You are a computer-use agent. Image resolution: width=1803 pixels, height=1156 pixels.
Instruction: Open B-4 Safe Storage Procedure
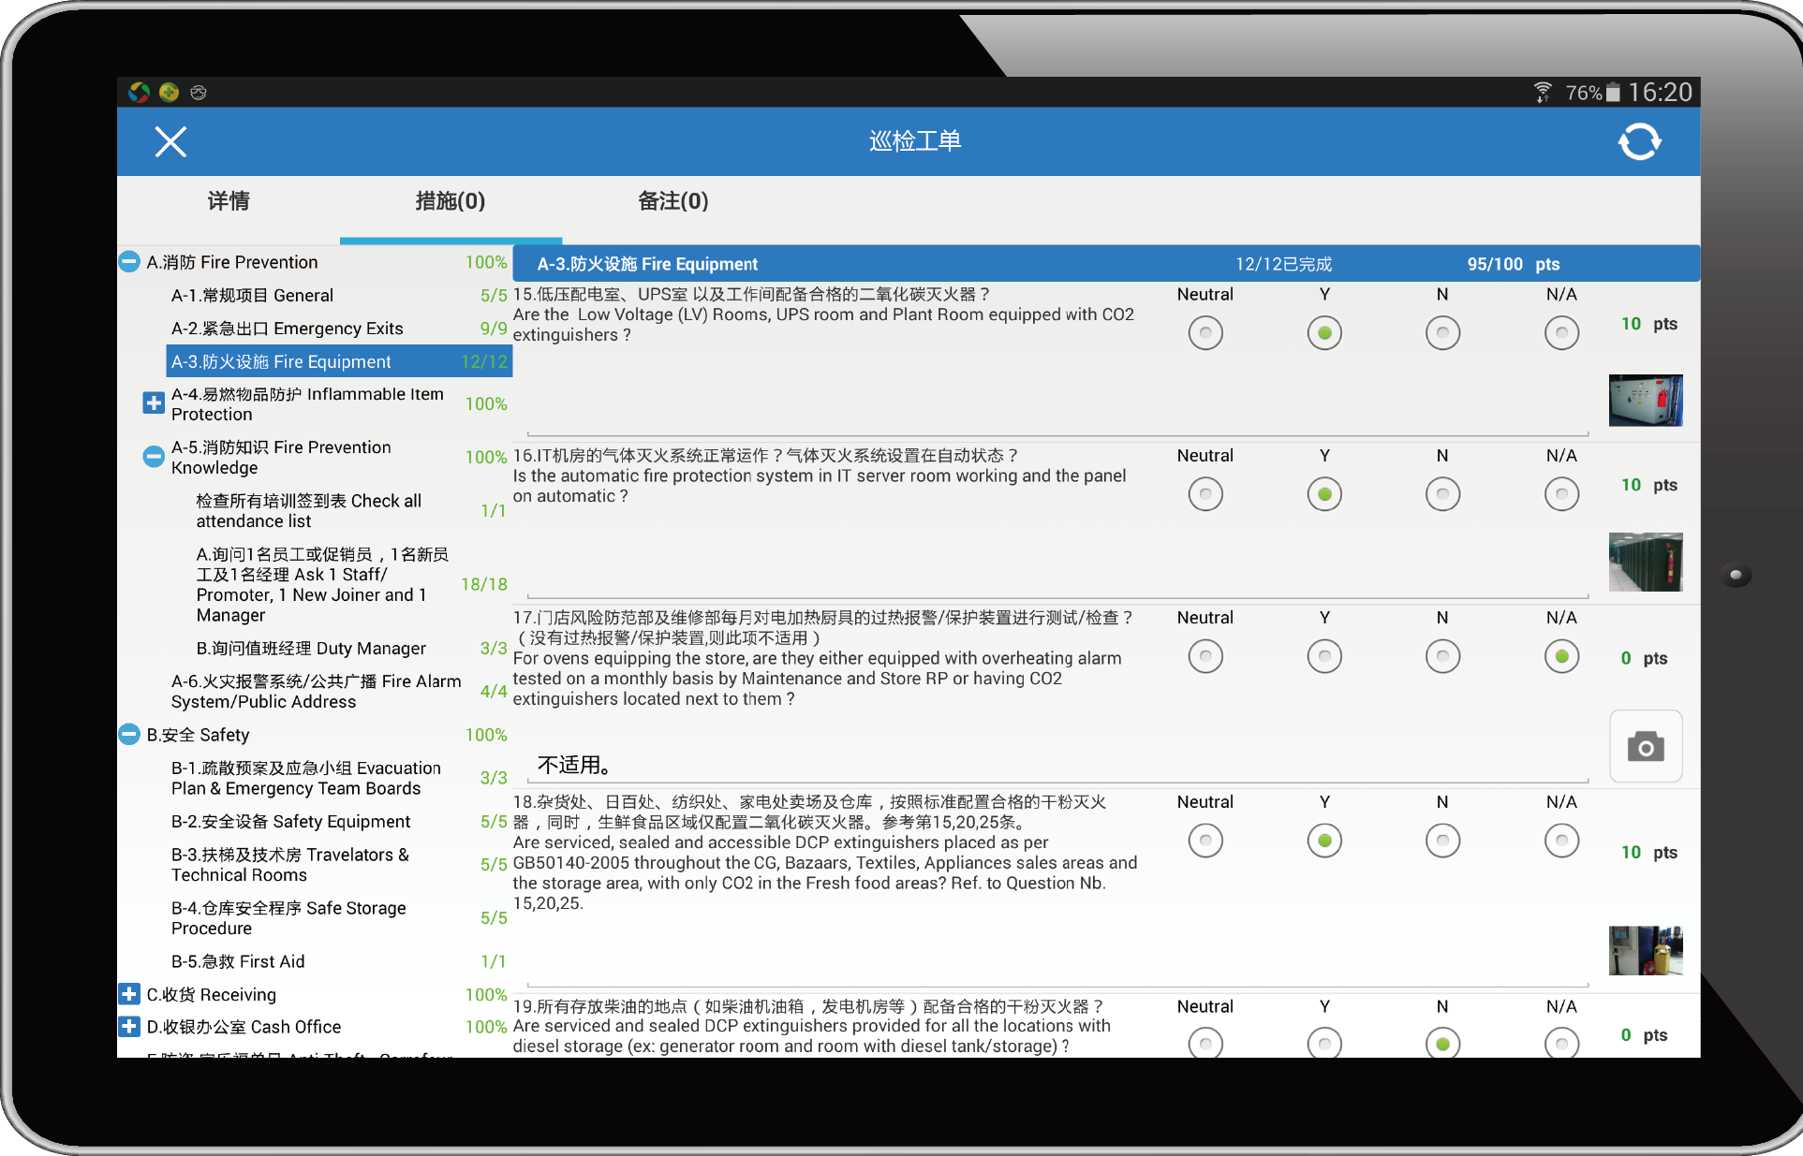click(x=339, y=917)
